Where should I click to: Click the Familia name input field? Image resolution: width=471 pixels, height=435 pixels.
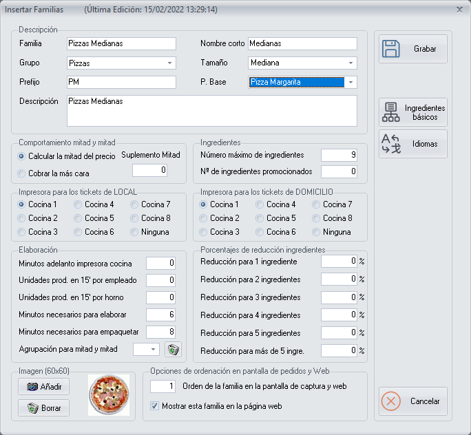121,43
